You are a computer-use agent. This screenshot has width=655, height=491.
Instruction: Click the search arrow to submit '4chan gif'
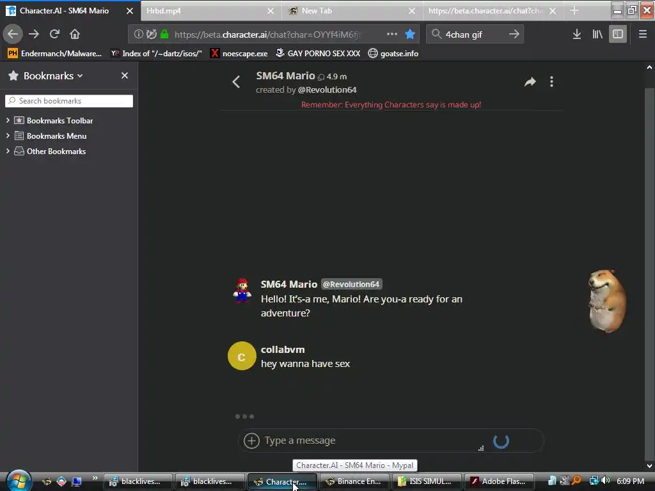[514, 35]
